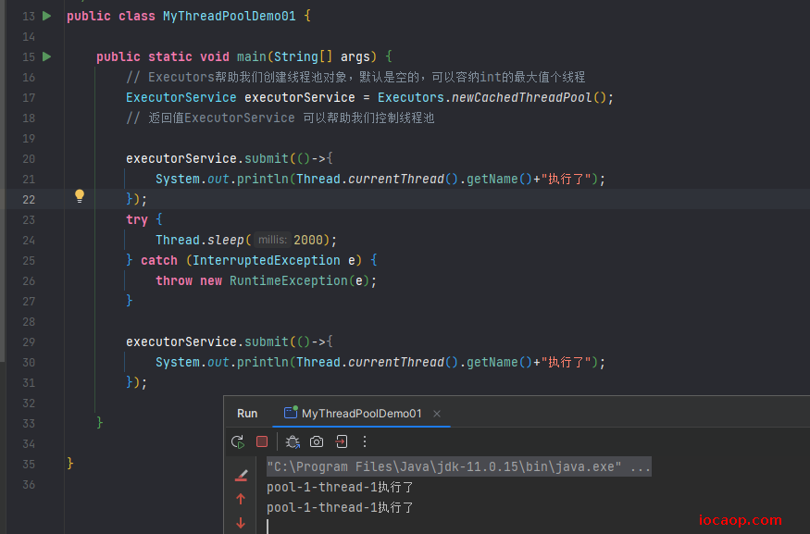Click the red up arrow in console sidebar
This screenshot has width=810, height=534.
coord(241,500)
